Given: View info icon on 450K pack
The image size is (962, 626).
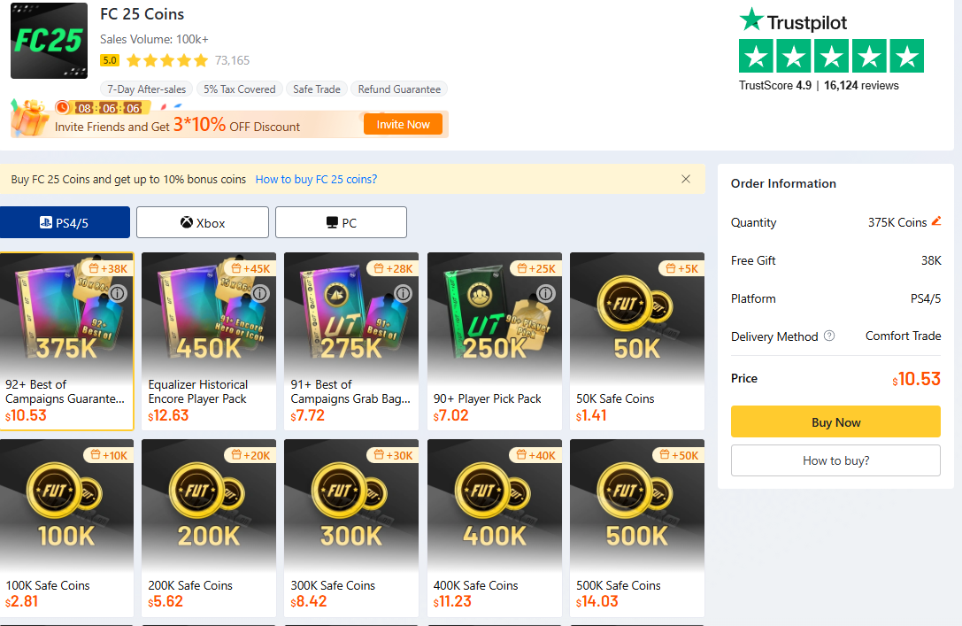Looking at the screenshot, I should coord(261,293).
